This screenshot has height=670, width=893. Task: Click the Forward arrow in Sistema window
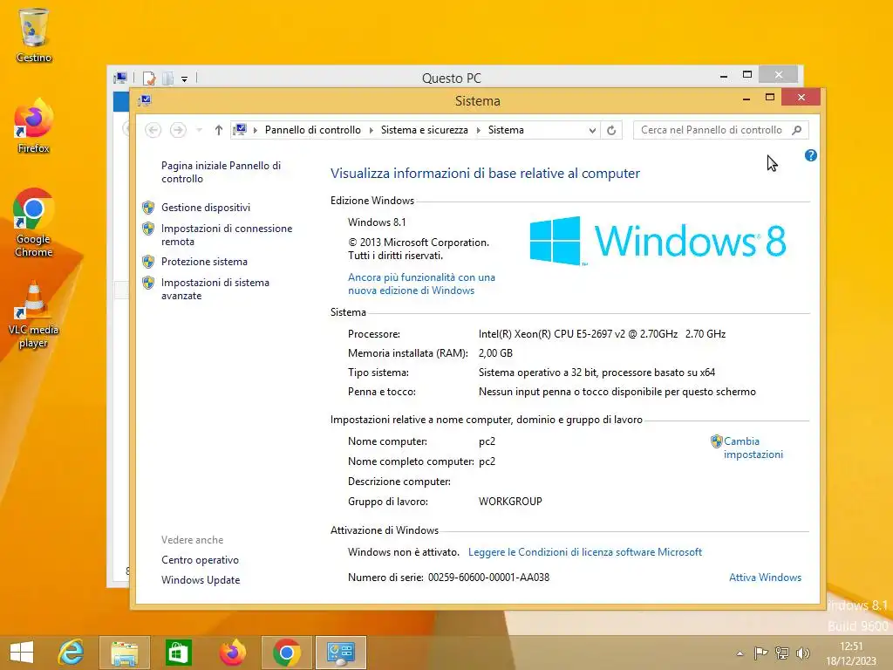click(178, 130)
